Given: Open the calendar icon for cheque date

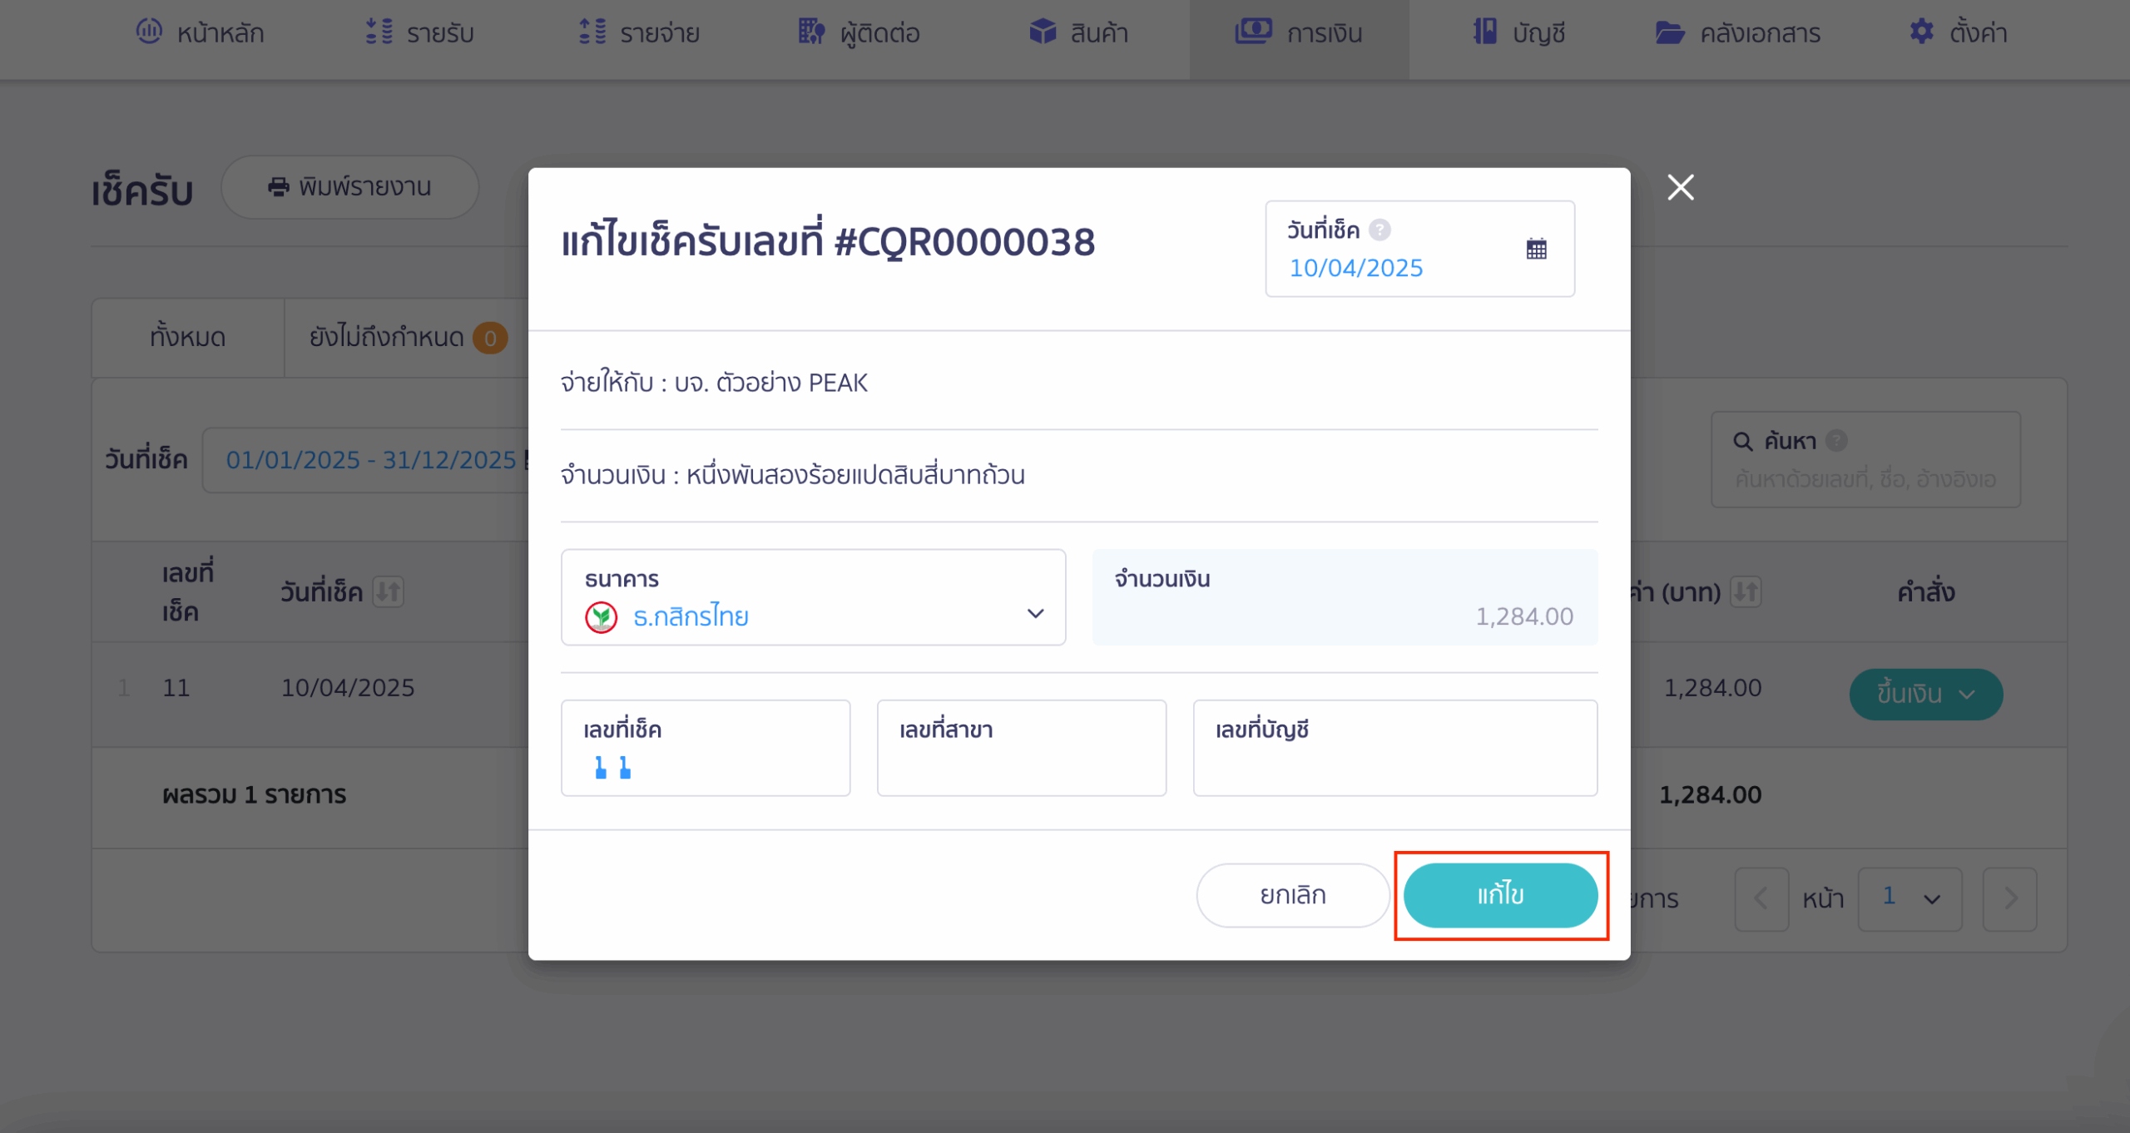Looking at the screenshot, I should (x=1536, y=248).
